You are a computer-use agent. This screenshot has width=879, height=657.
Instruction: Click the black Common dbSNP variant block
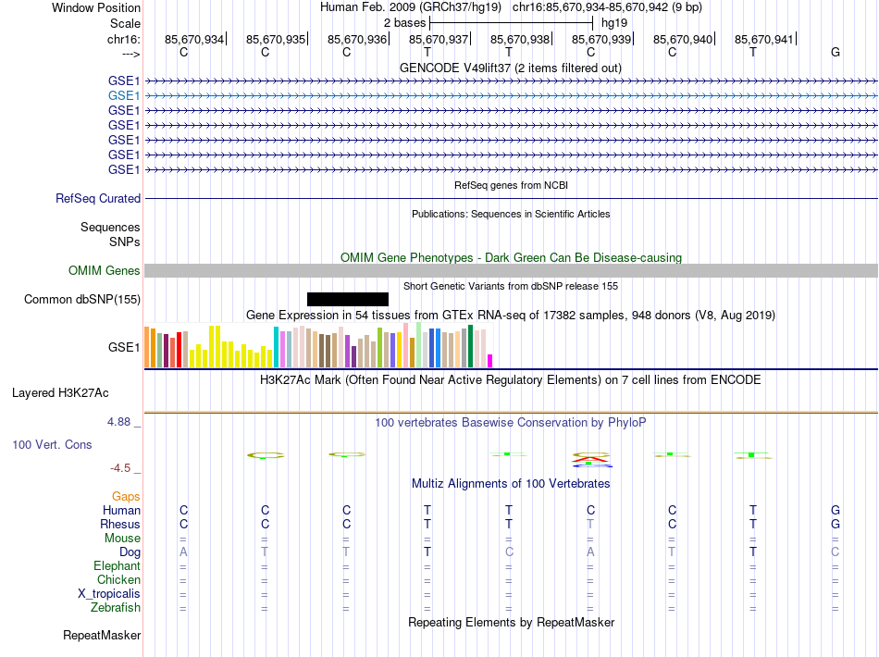point(347,299)
